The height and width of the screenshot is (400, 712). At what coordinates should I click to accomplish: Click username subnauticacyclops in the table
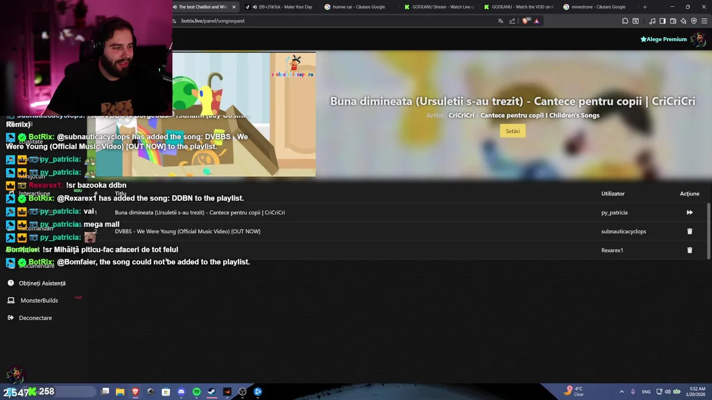click(624, 231)
